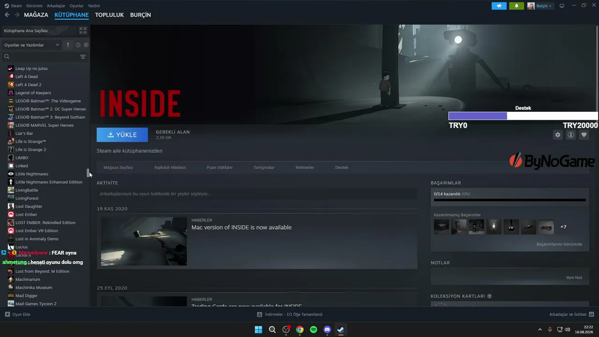Open the BURÇİN profile tab
The height and width of the screenshot is (337, 599).
pyautogui.click(x=140, y=15)
